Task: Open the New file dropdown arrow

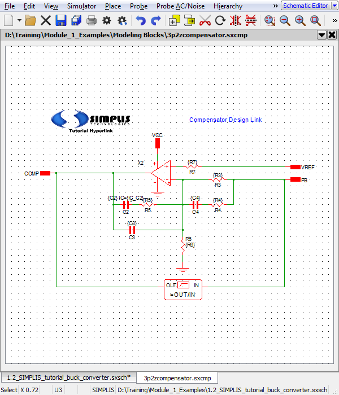Action: click(x=19, y=20)
